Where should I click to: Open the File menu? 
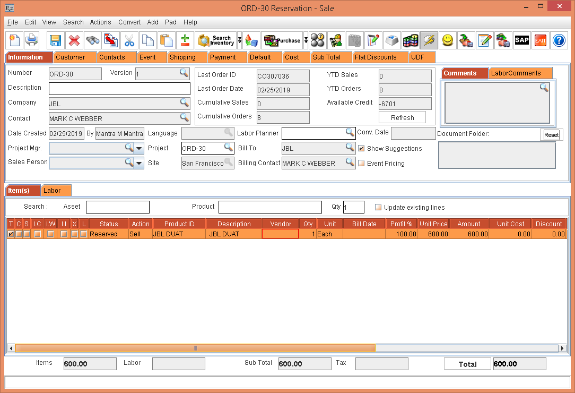pyautogui.click(x=13, y=22)
